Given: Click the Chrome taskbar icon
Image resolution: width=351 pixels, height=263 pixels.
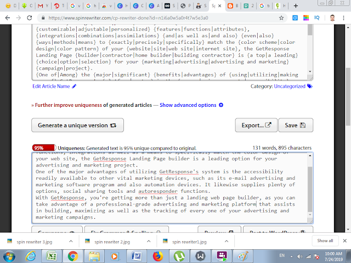Looking at the screenshot, I should 72,256.
